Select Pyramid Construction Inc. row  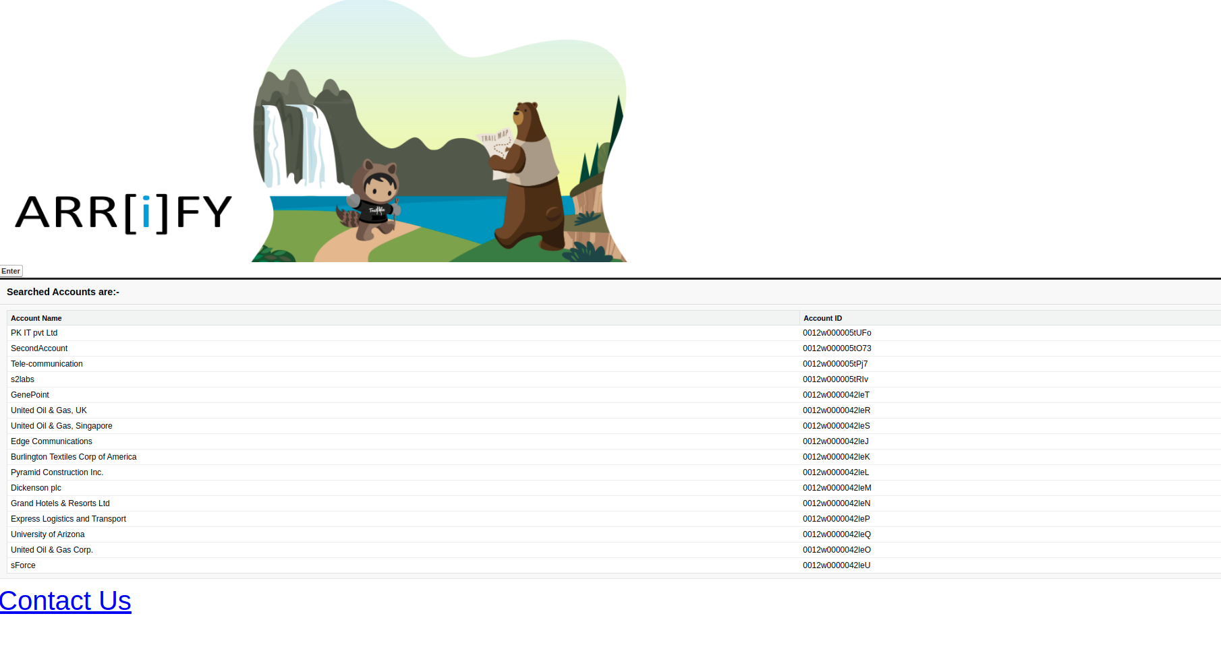pos(57,472)
